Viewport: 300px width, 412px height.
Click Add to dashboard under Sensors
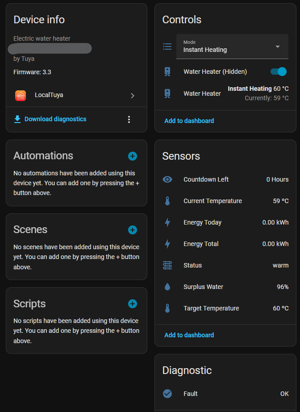pyautogui.click(x=189, y=335)
